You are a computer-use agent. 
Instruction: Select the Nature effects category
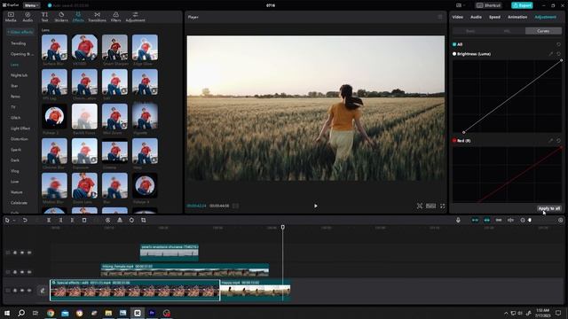tap(17, 192)
